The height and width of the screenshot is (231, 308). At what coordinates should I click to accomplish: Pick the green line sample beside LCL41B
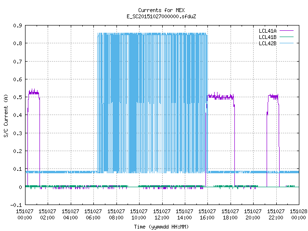286,37
